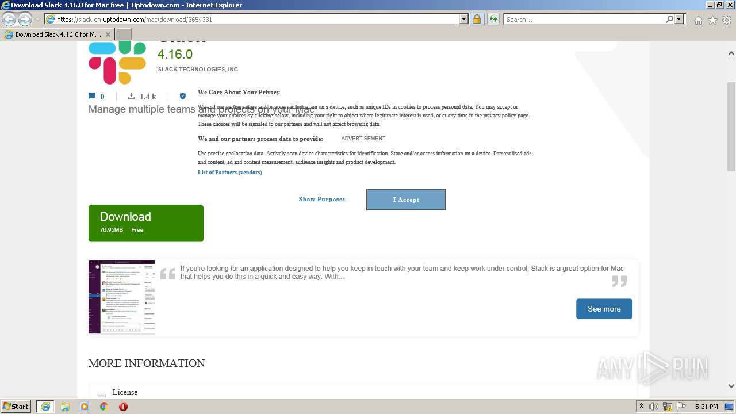Click the security shield badge icon
The width and height of the screenshot is (736, 414).
coord(183,96)
